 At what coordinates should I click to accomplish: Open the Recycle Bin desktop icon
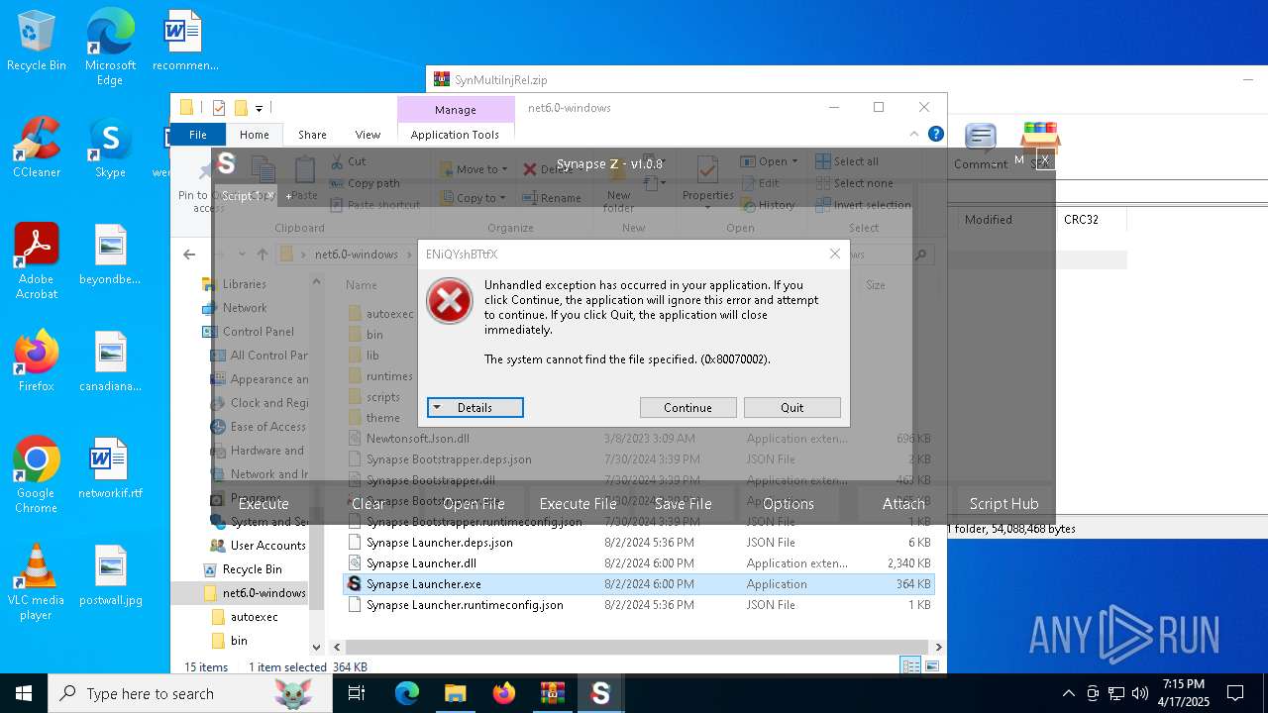coord(36,40)
